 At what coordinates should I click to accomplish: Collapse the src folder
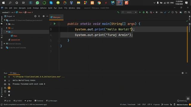tap(7, 32)
